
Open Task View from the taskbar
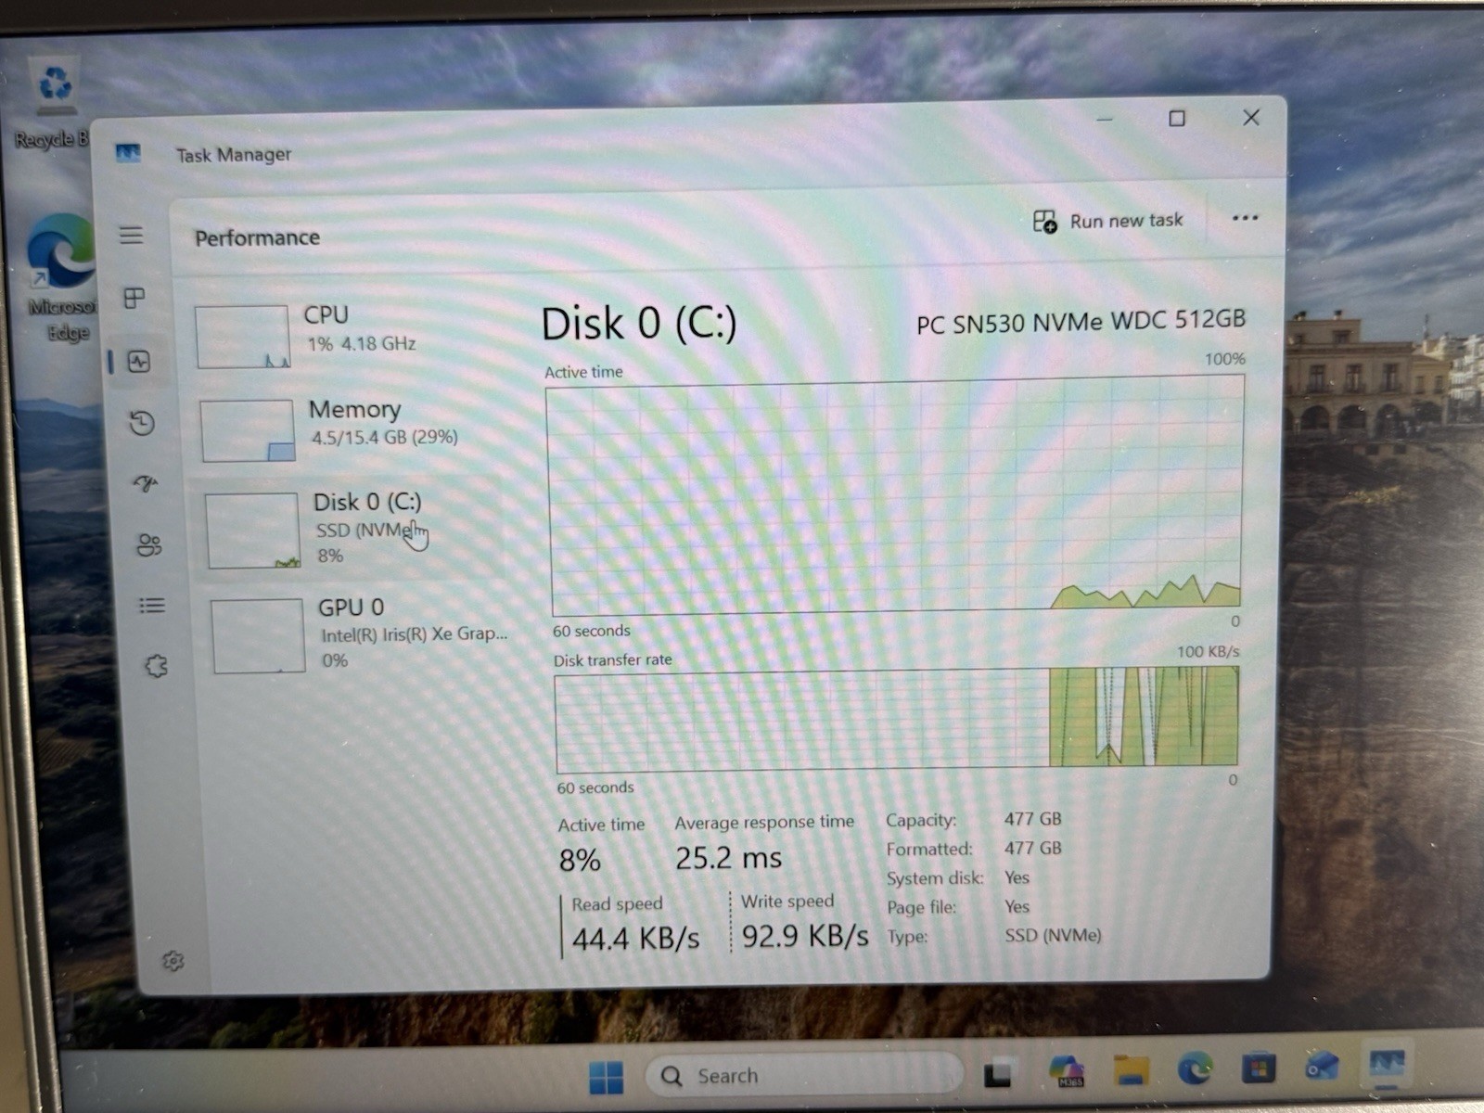[997, 1073]
